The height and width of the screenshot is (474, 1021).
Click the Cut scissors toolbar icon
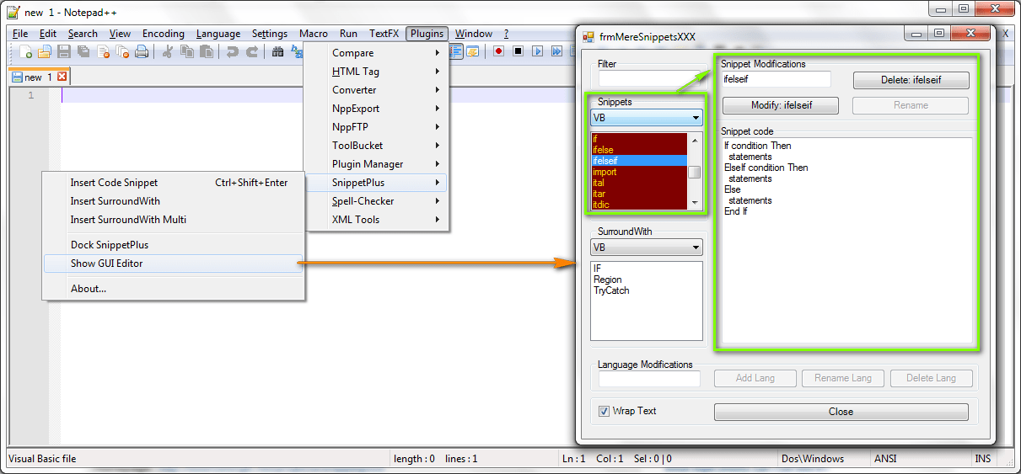(168, 51)
